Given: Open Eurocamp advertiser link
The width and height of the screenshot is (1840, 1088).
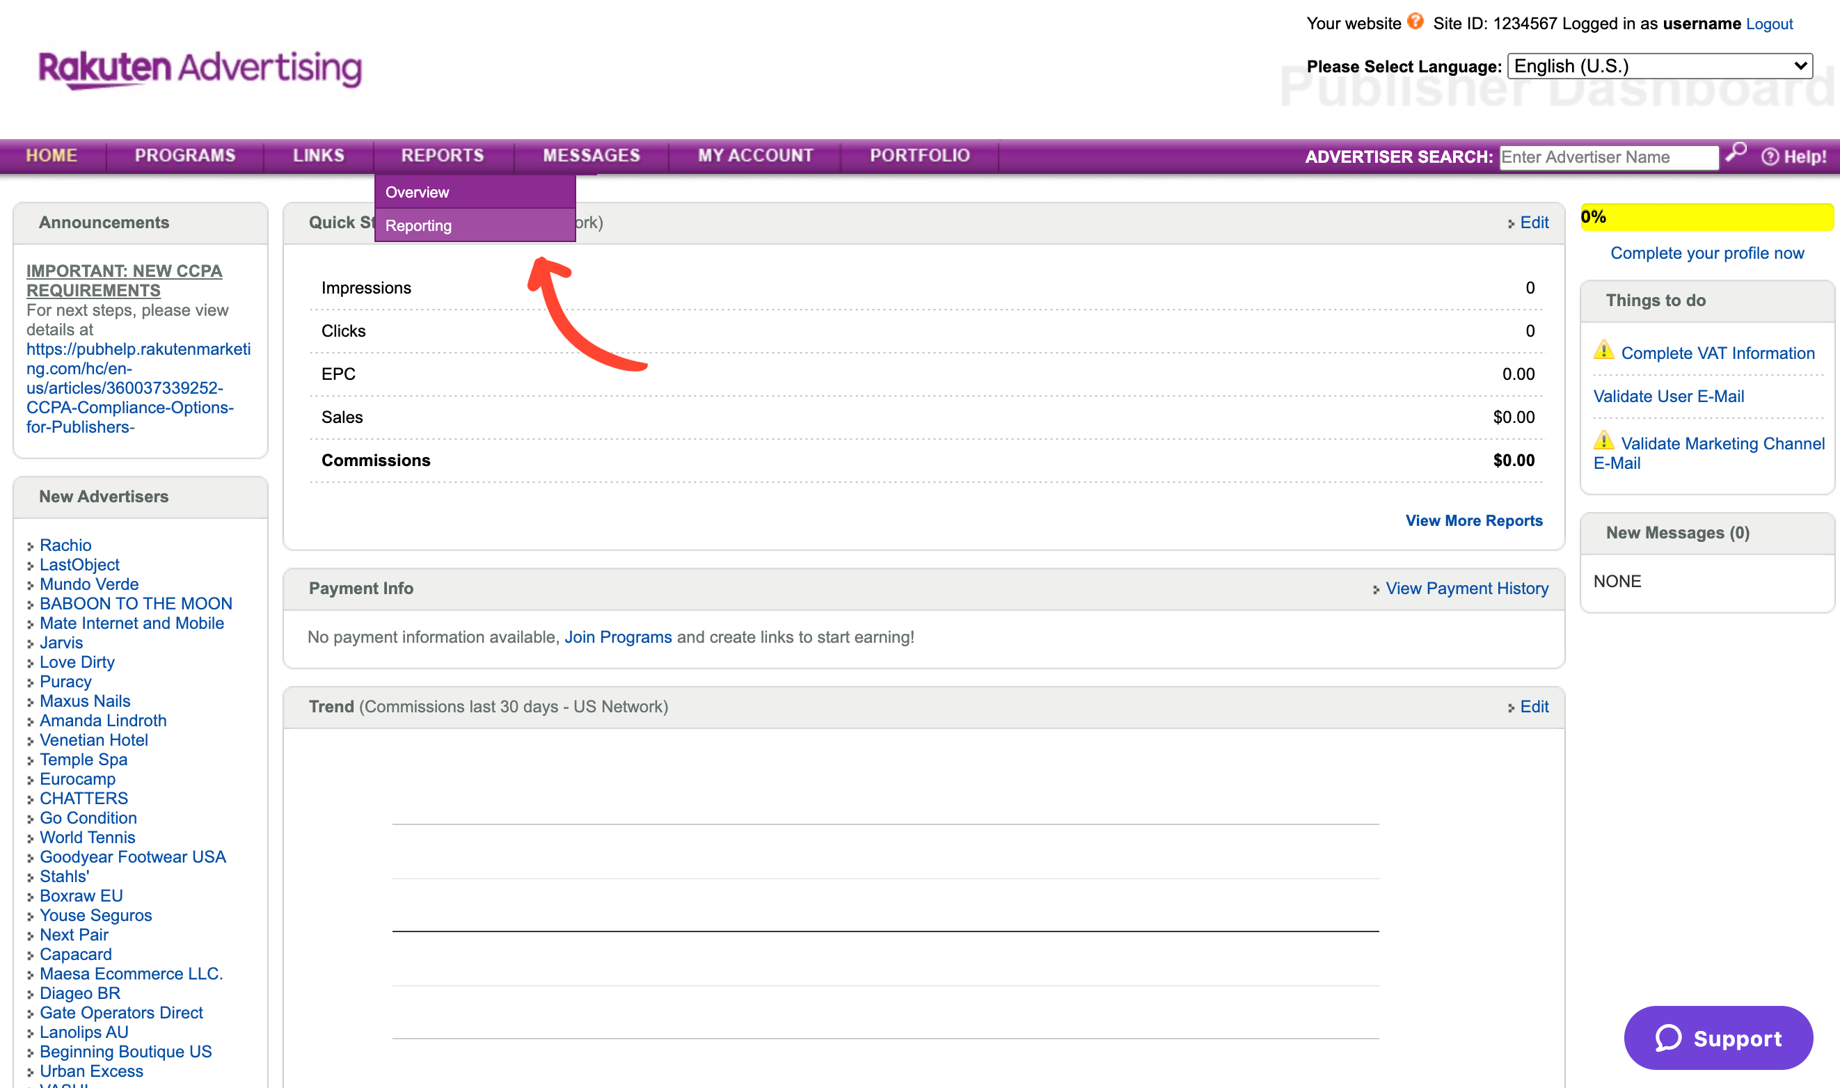Looking at the screenshot, I should coord(78,778).
